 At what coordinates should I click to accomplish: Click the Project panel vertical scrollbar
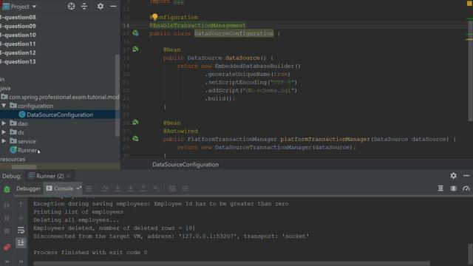(118, 95)
